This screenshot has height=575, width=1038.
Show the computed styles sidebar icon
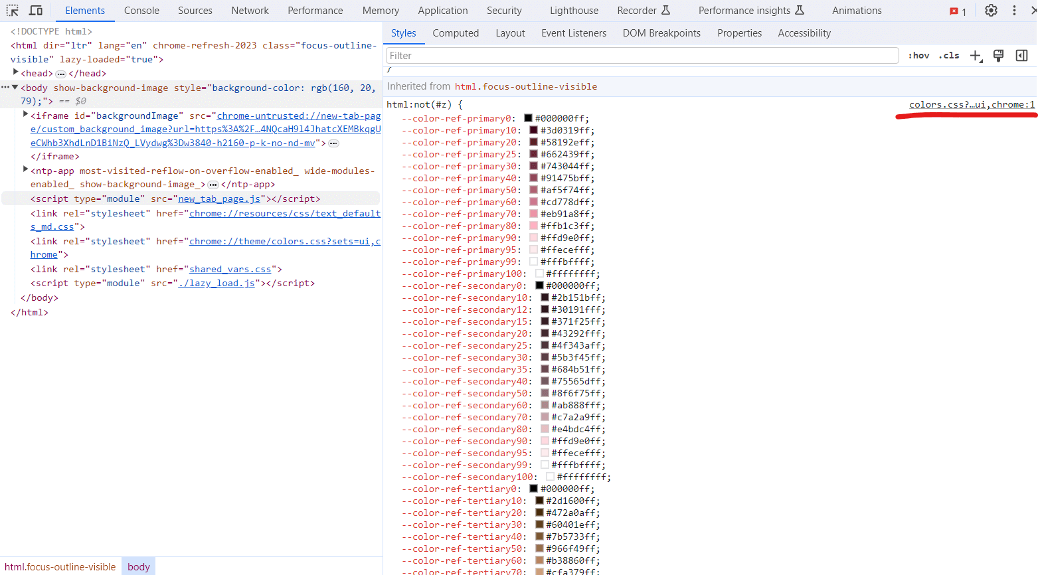[x=1021, y=56]
